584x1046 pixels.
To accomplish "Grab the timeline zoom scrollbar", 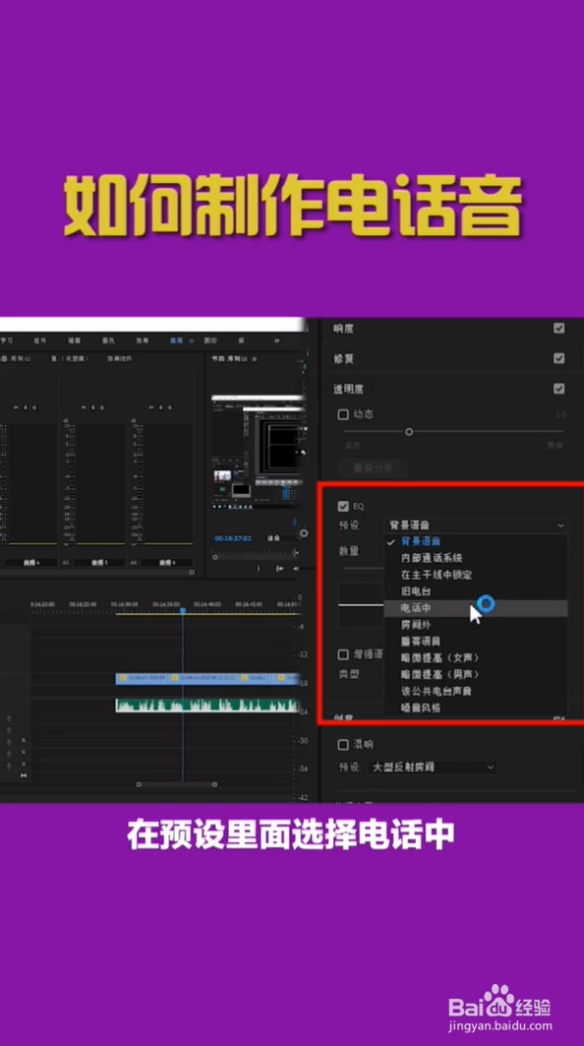I will [x=177, y=784].
